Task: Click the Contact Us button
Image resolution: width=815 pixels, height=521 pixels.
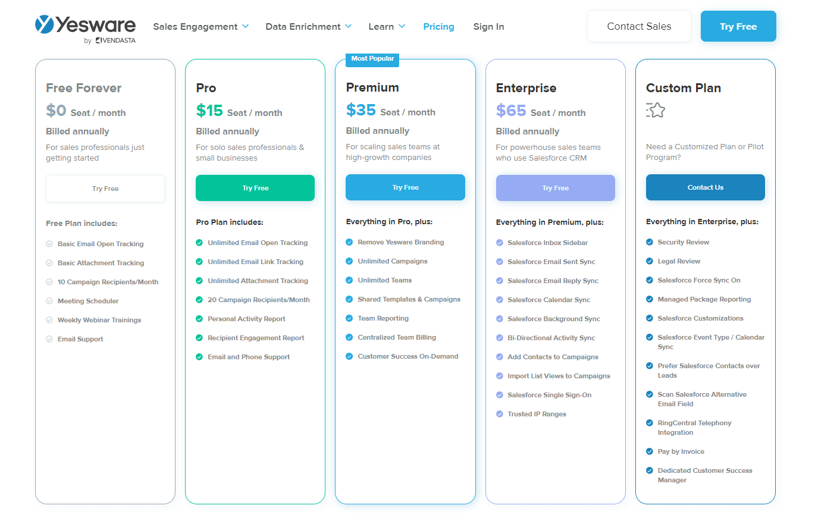Action: (x=706, y=187)
